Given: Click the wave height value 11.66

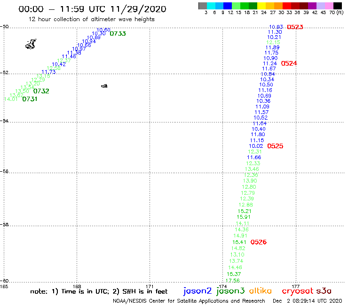Looking at the screenshot, I should pyautogui.click(x=254, y=158).
